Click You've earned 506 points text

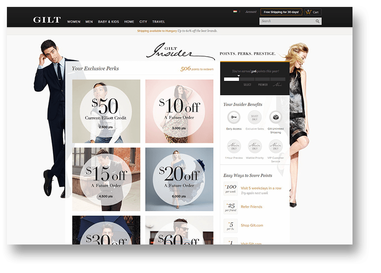tap(255, 71)
